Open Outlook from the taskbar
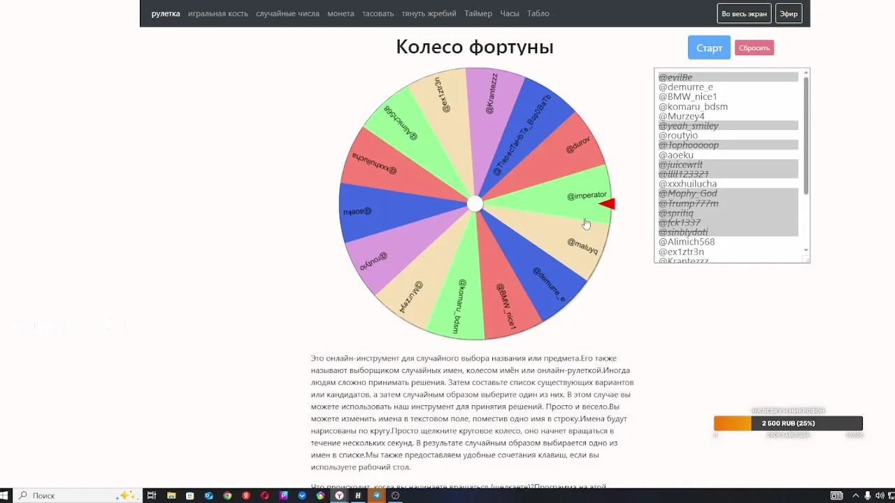This screenshot has width=895, height=503. pyautogui.click(x=208, y=495)
